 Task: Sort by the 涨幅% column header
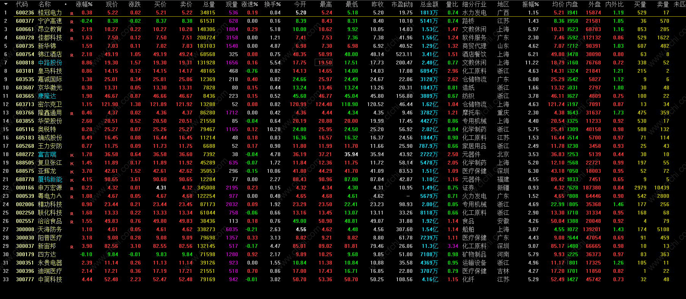[x=84, y=4]
